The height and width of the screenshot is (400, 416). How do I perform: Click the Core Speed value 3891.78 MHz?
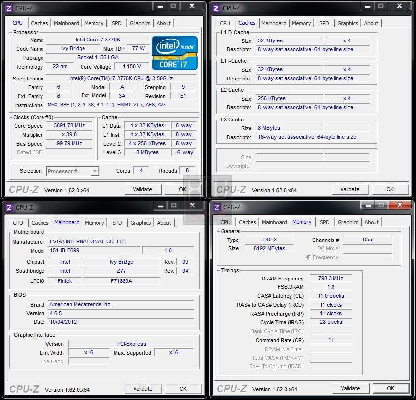[69, 126]
